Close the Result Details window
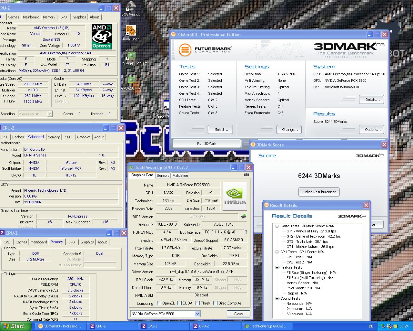The width and height of the screenshot is (413, 331). tap(366, 205)
